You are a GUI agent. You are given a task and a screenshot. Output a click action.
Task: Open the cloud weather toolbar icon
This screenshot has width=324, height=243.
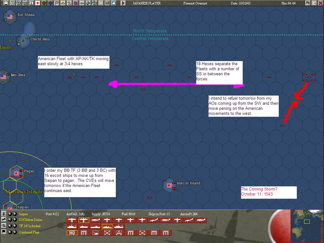coord(114,3)
